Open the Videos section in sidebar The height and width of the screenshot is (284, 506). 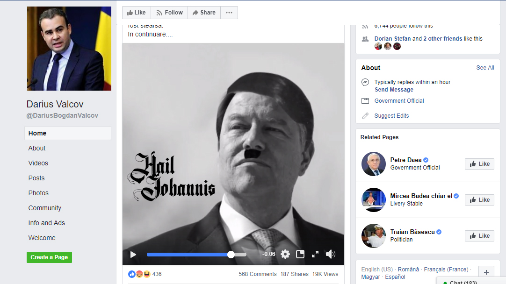(x=38, y=163)
